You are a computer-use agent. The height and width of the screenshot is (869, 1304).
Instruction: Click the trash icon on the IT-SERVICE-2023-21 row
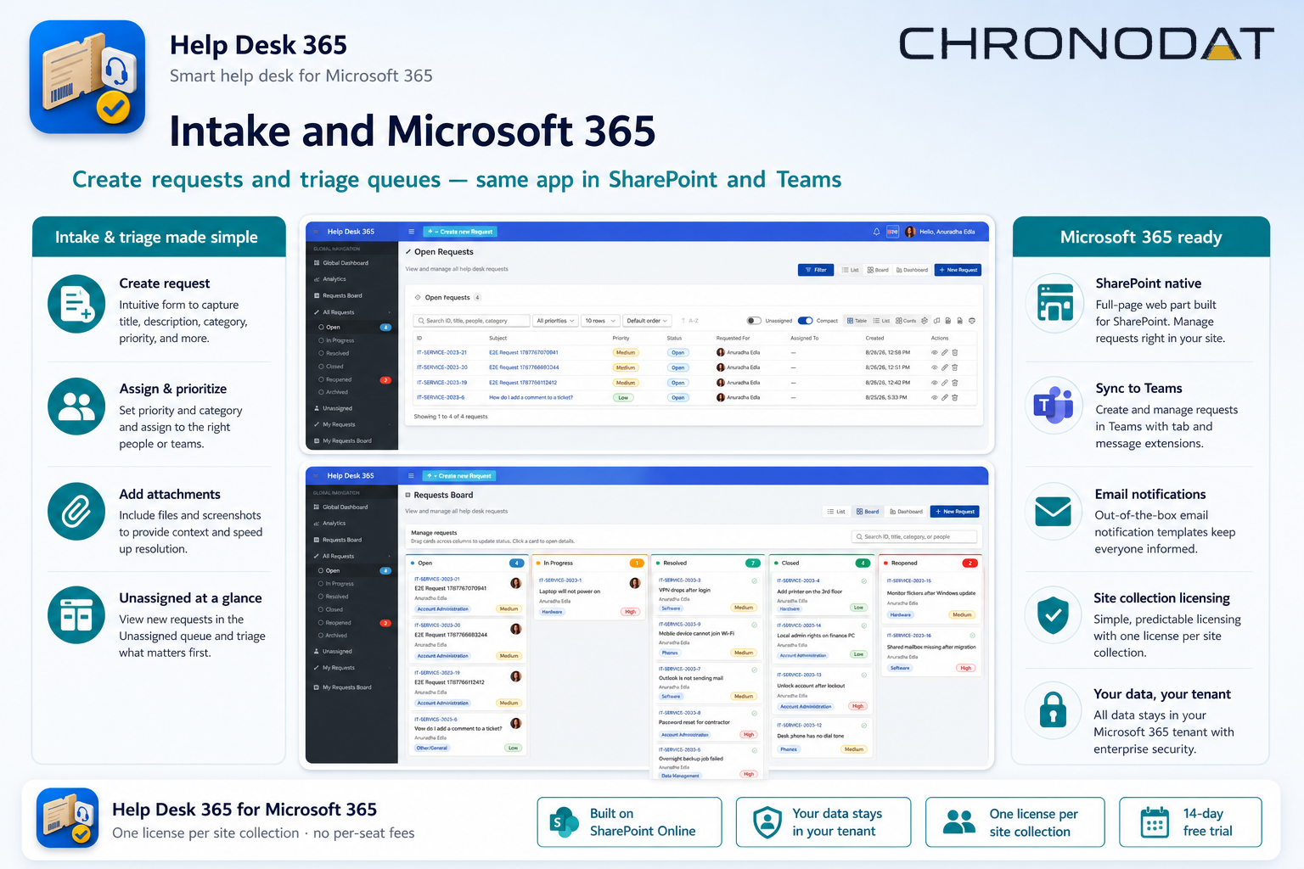pos(955,352)
